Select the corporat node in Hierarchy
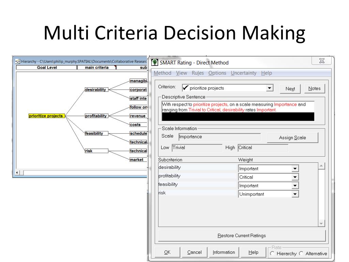Screen dimensions: 349x262 pos(138,90)
